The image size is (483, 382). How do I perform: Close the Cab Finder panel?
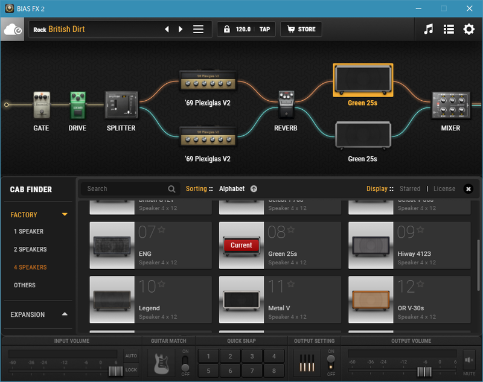[469, 189]
